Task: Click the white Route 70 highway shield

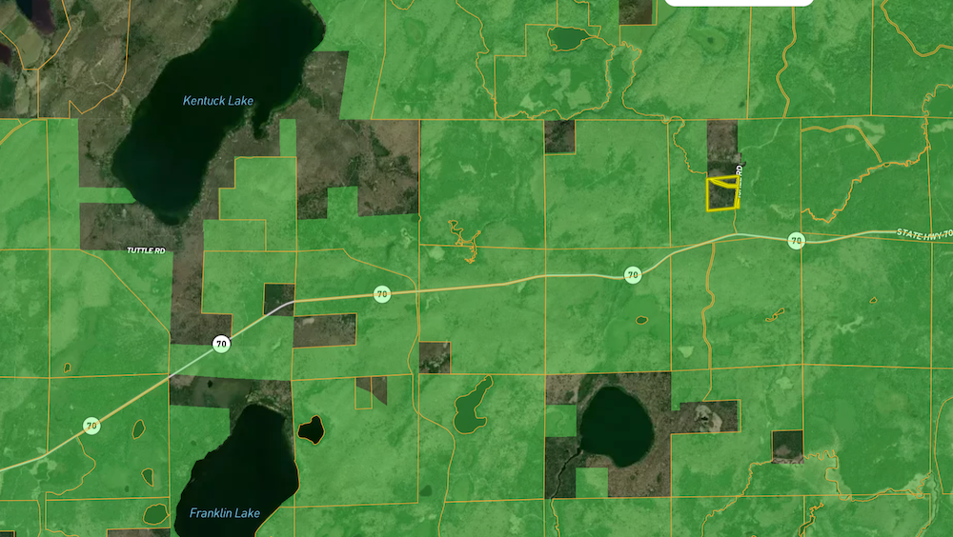Action: (221, 344)
